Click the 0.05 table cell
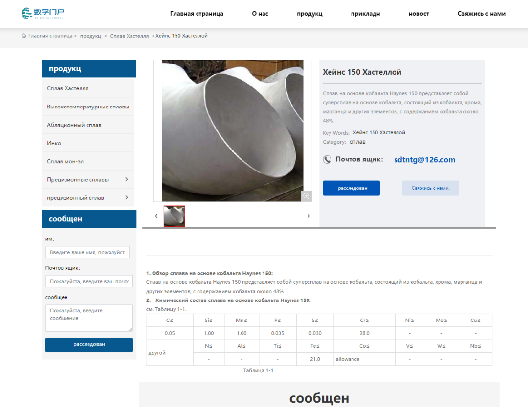This screenshot has height=407, width=528. coord(169,333)
